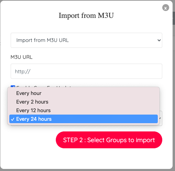
Task: Click the checkmark beside Every 24 hours
Action: (12, 119)
